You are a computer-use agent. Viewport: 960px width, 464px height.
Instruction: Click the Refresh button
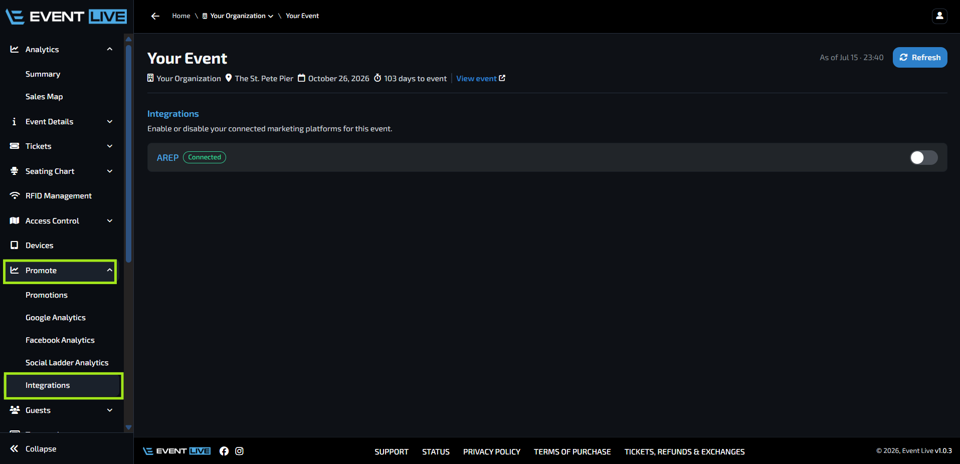[x=920, y=57]
